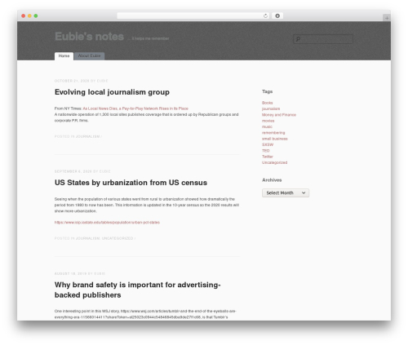Viewport: 408px width, 345px height.
Task: Click the search magnifier icon in header
Action: pyautogui.click(x=298, y=39)
